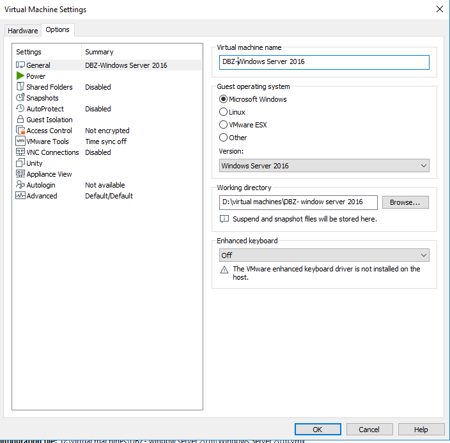
Task: Click the General settings monitor icon
Action: (x=20, y=65)
